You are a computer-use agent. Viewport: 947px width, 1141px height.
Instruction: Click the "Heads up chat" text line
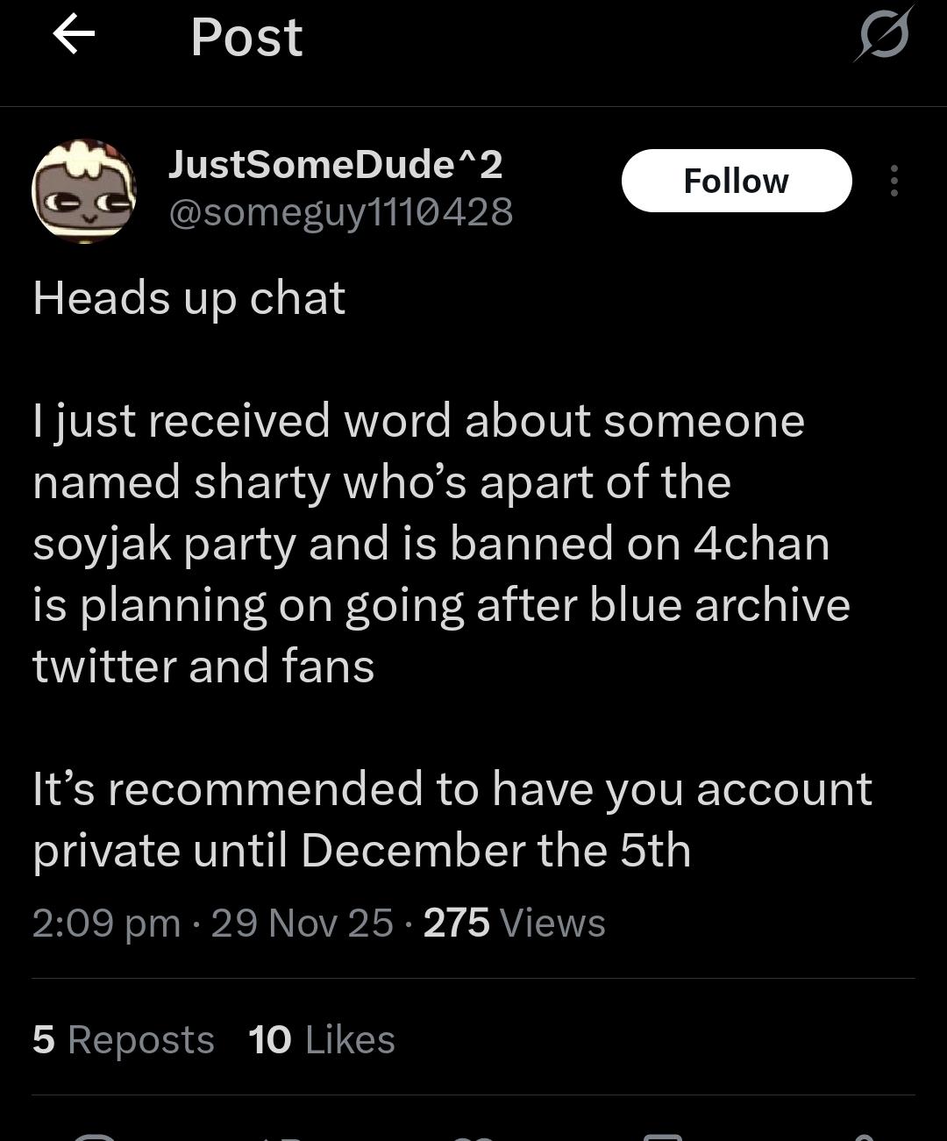pyautogui.click(x=189, y=298)
